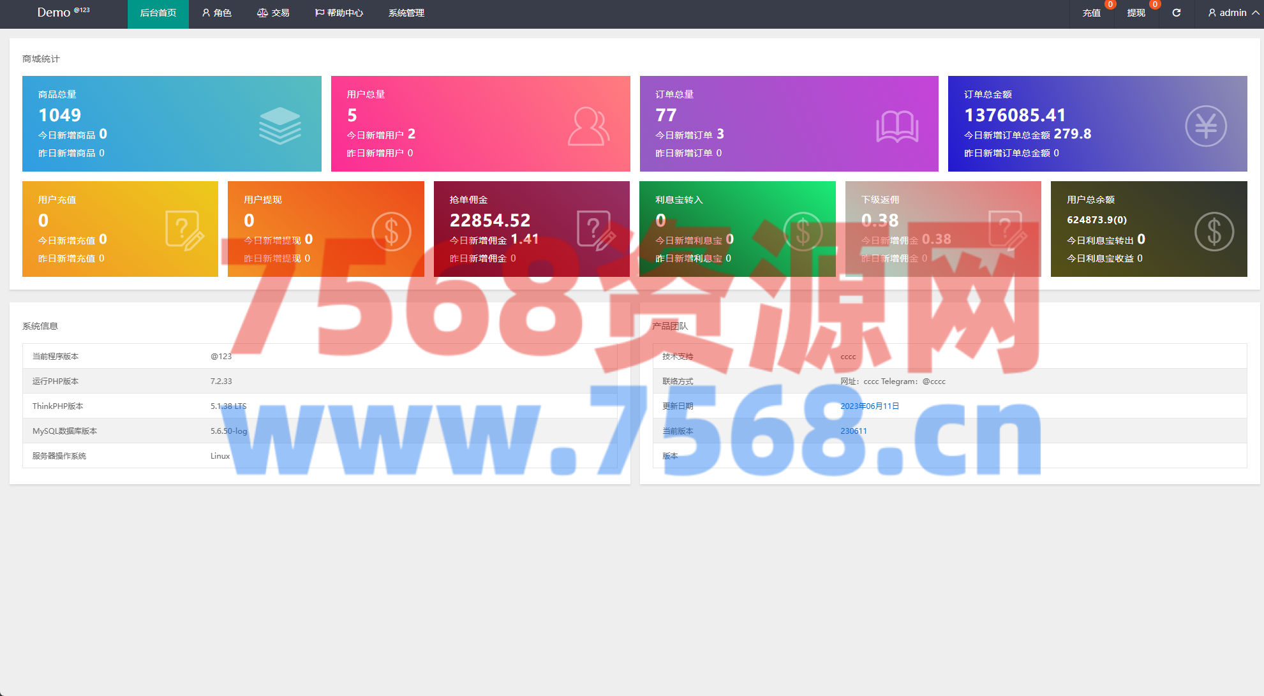1264x696 pixels.
Task: Click the 230611 current version value
Action: click(x=853, y=431)
